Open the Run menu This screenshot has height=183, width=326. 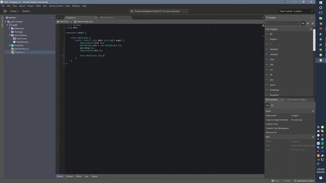[x=45, y=6]
